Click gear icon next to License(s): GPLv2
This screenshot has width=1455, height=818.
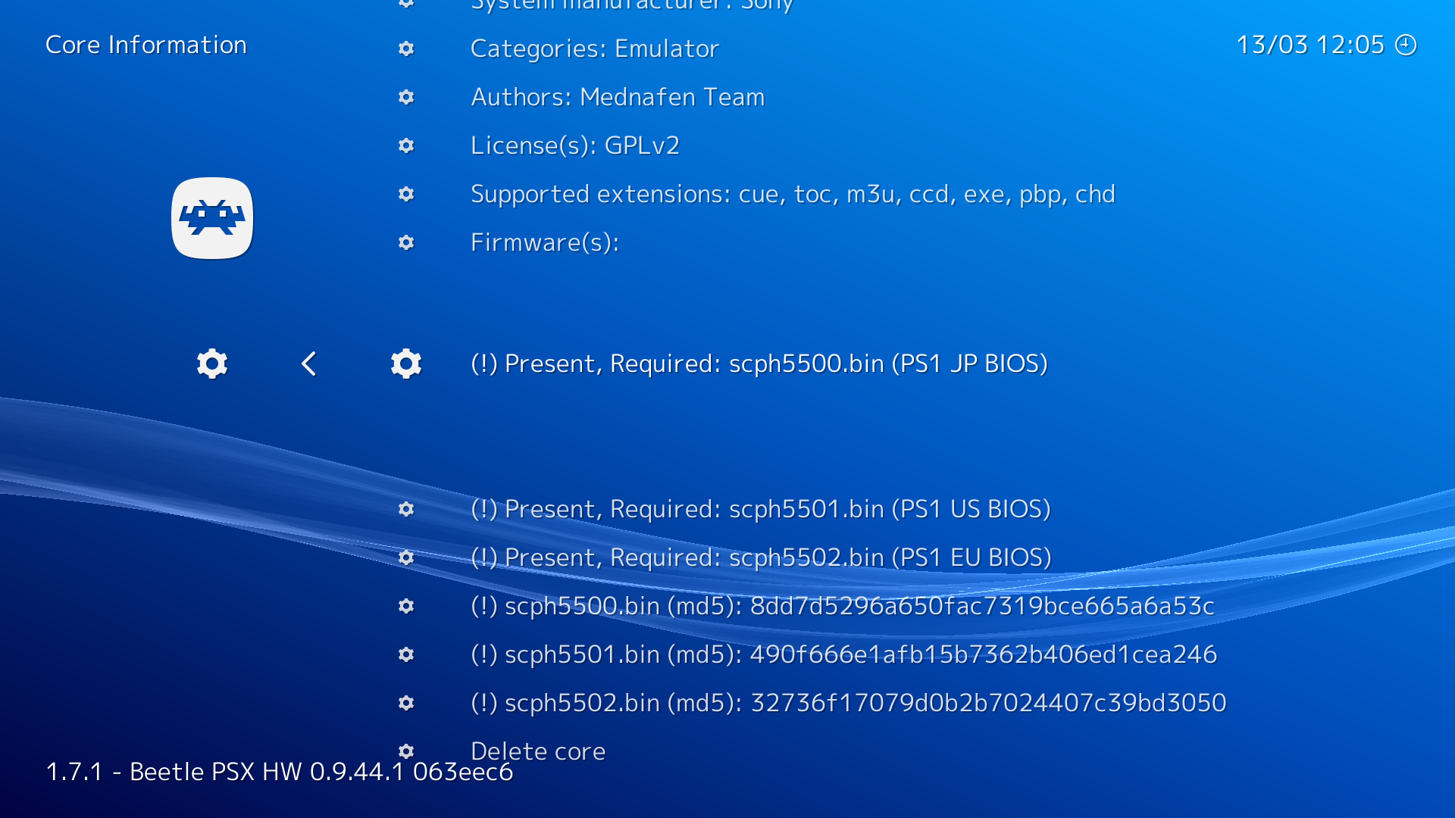[x=406, y=145]
